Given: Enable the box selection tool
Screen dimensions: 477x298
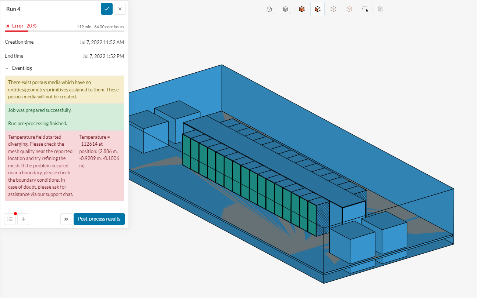Looking at the screenshot, I should pos(365,9).
